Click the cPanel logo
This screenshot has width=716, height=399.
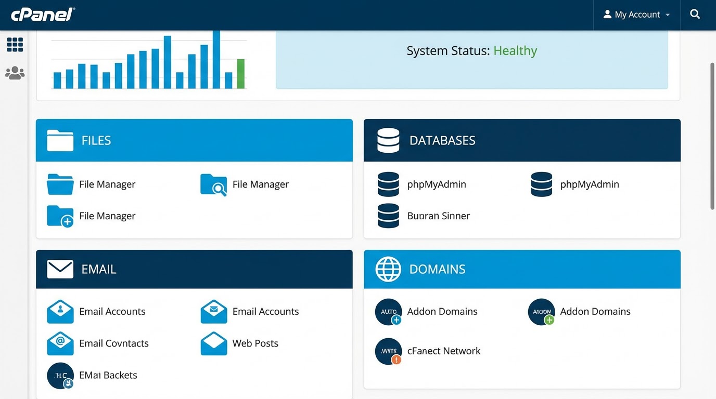pyautogui.click(x=43, y=14)
